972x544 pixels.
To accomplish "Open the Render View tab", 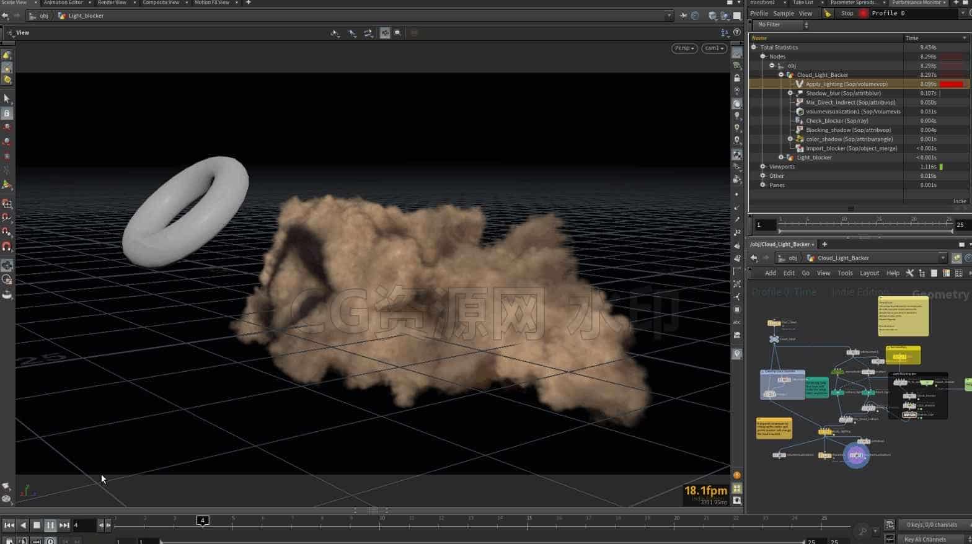I will tap(112, 2).
